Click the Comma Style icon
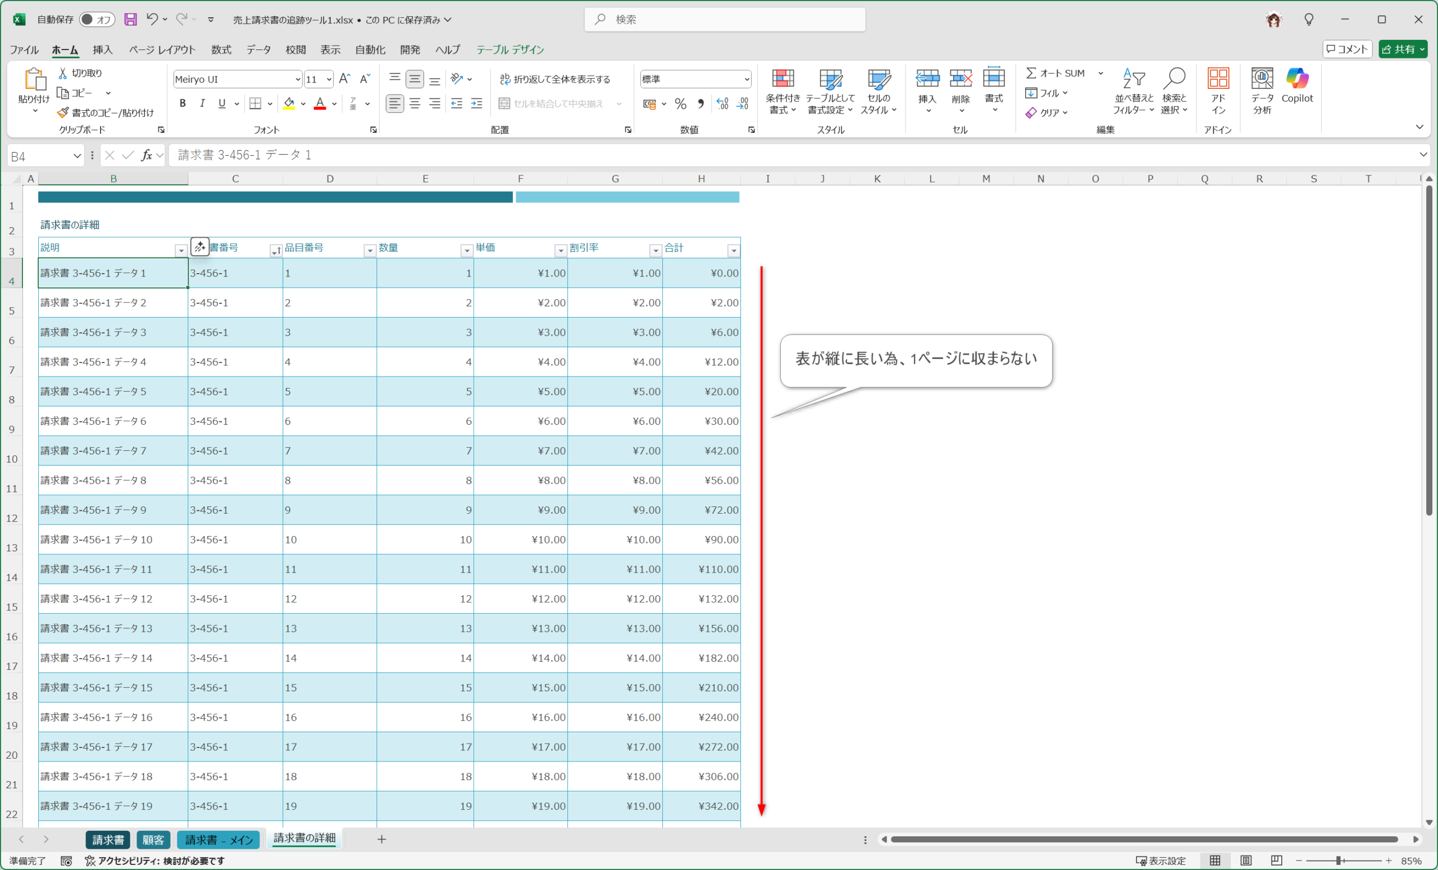The width and height of the screenshot is (1438, 870). 700,104
